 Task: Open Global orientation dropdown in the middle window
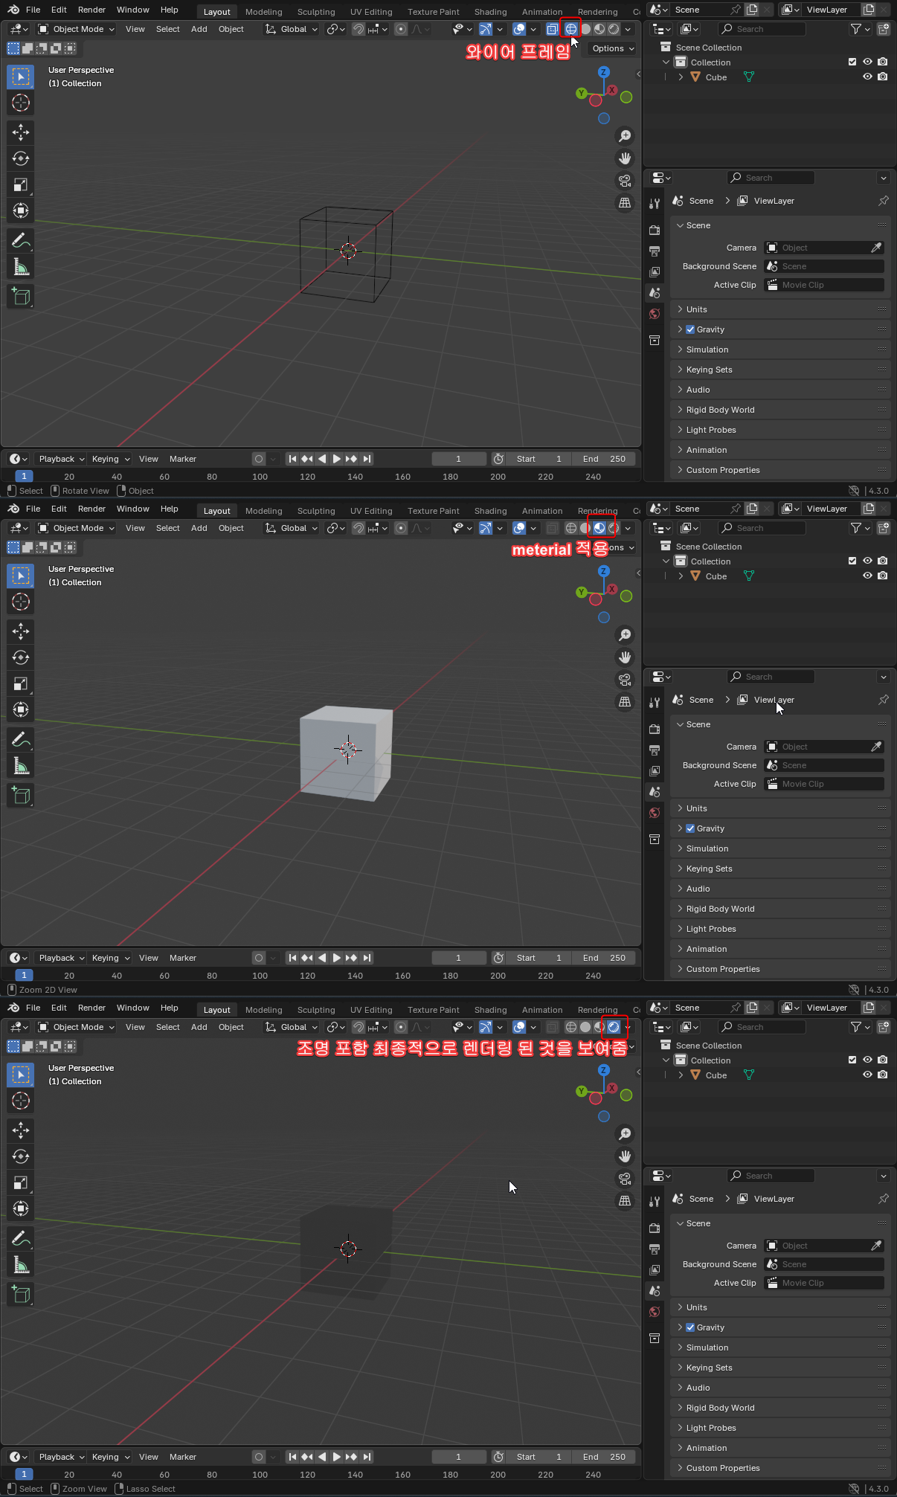(x=292, y=528)
